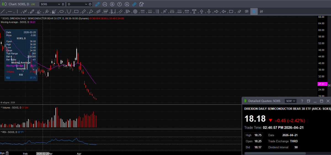Open the studies wave-circle icon in header
331x155 pixels.
(105, 4)
